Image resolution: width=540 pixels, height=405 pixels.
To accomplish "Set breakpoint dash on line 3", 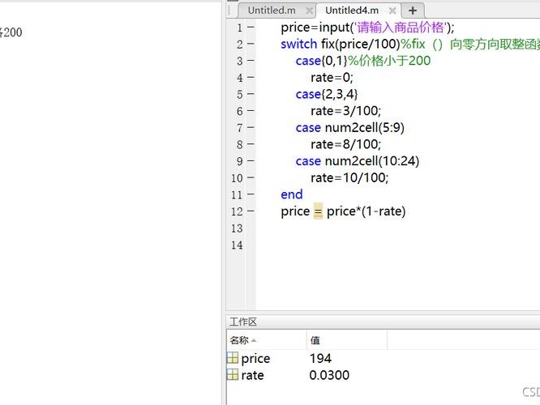I will (x=251, y=61).
